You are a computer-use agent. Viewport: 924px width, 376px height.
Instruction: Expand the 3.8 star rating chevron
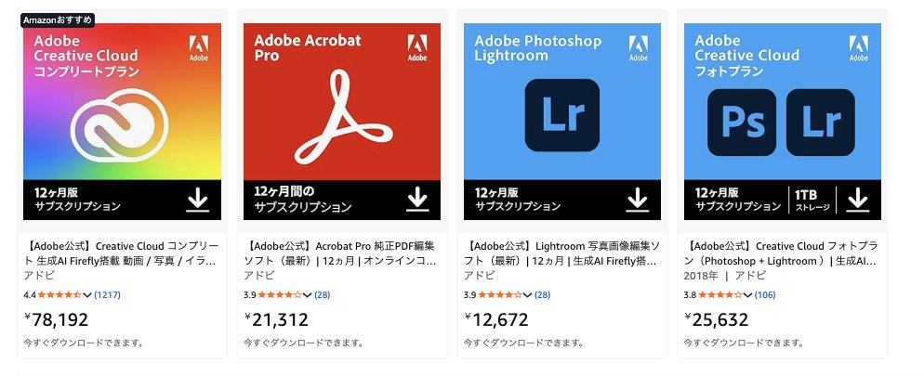click(747, 295)
